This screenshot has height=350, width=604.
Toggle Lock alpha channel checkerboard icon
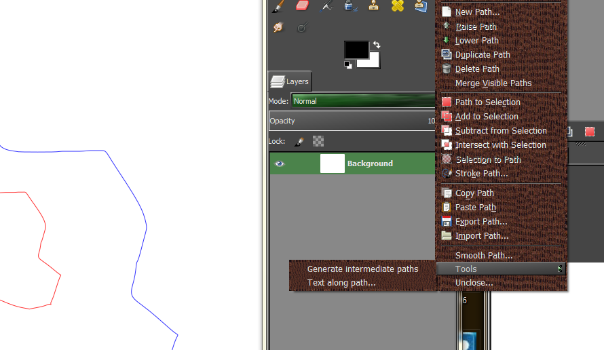coord(318,141)
